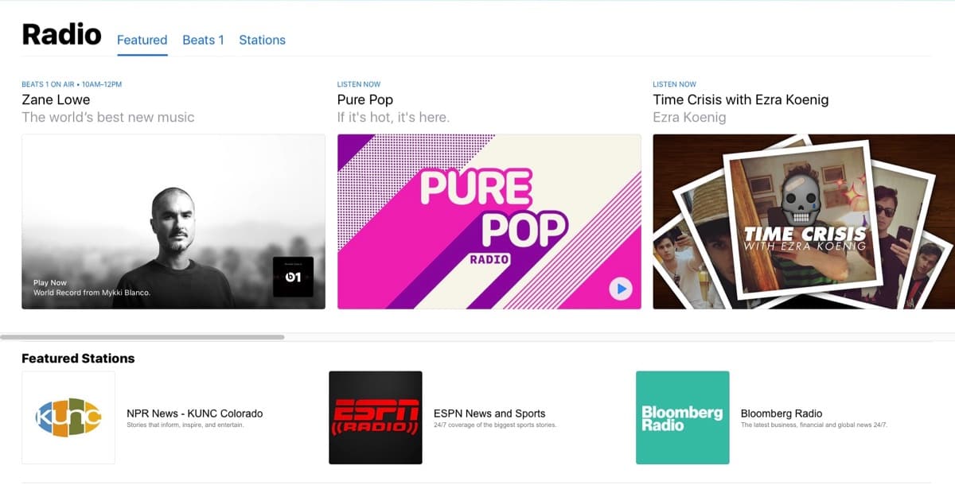
Task: Select the Time Crisis polaroid artwork
Action: pos(804,221)
